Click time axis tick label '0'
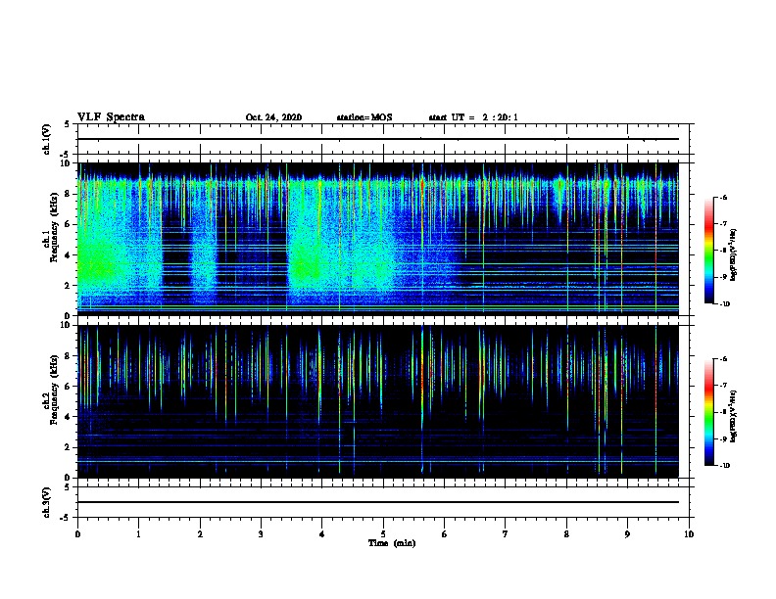This screenshot has height=599, width=776. (77, 534)
